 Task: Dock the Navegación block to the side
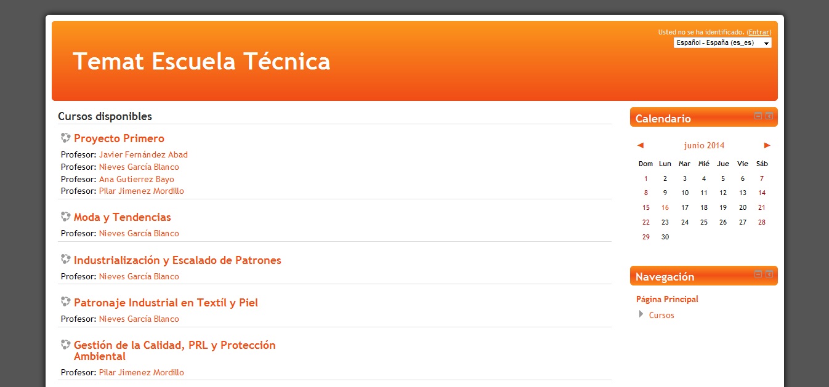coord(769,274)
